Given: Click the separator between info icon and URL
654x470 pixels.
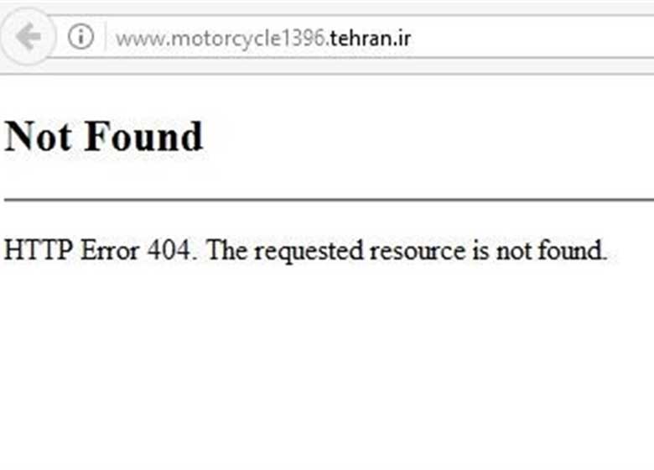Looking at the screenshot, I should click(105, 37).
